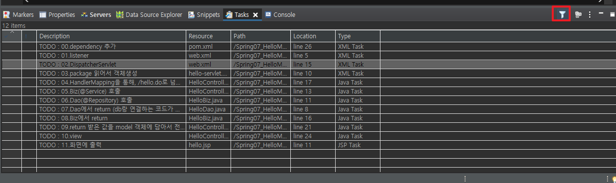Select task 'TODO : 09.return 받은 값을 model'
Viewport: 616px width, 183px height.
(112, 127)
